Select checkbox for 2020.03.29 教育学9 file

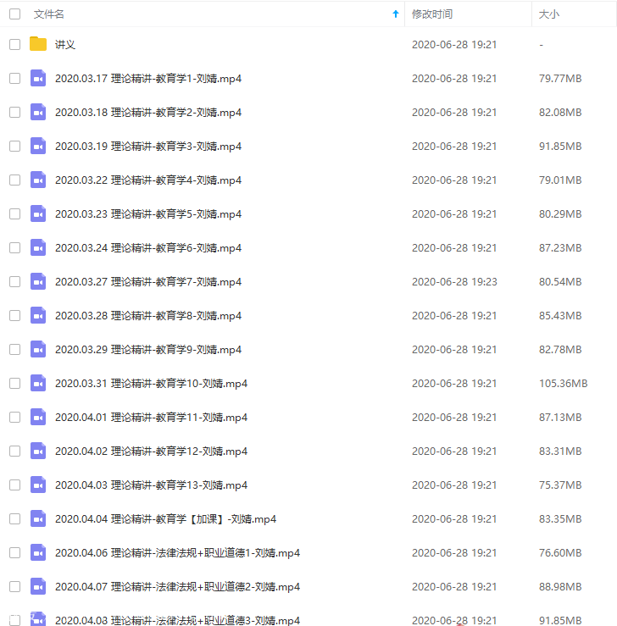(14, 349)
